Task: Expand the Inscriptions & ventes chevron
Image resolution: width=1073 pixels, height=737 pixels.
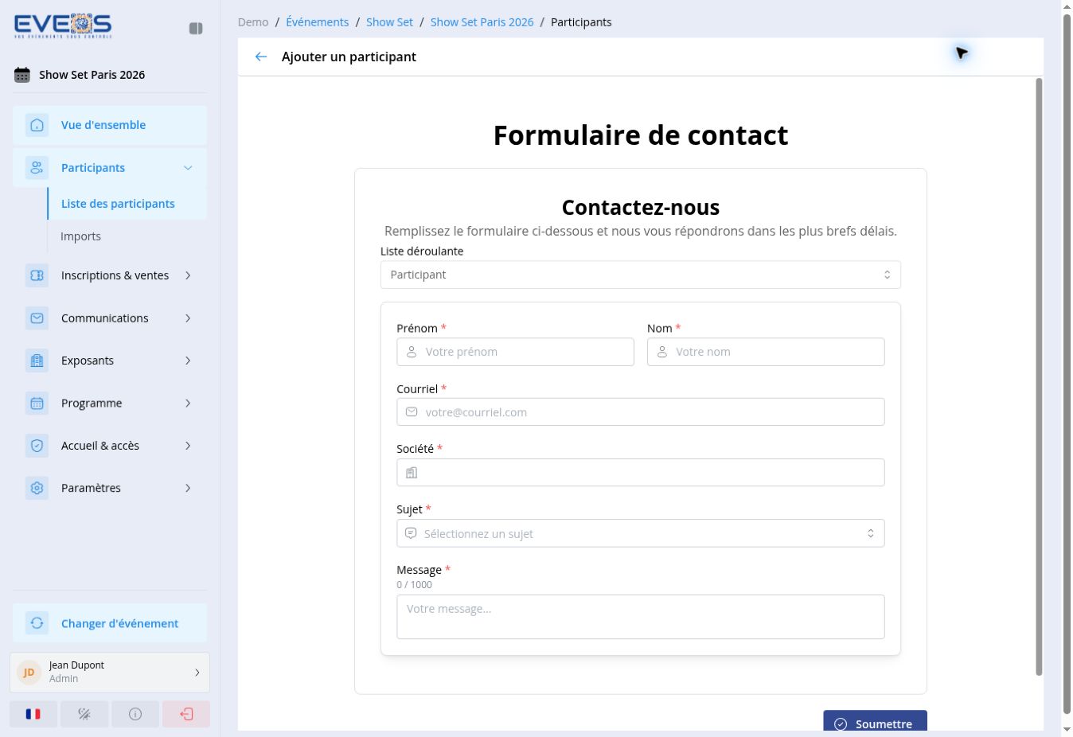Action: 188,275
